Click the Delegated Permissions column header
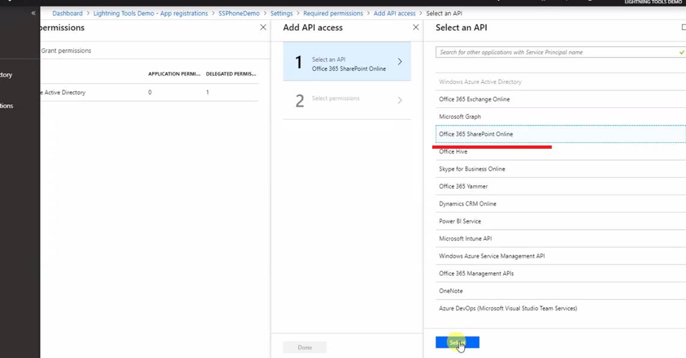Image resolution: width=686 pixels, height=358 pixels. pyautogui.click(x=231, y=74)
